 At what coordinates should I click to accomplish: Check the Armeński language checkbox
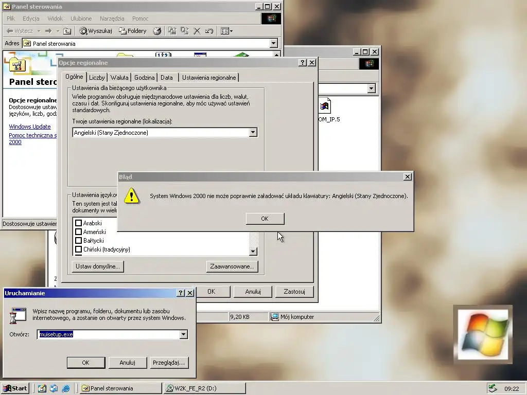point(78,232)
